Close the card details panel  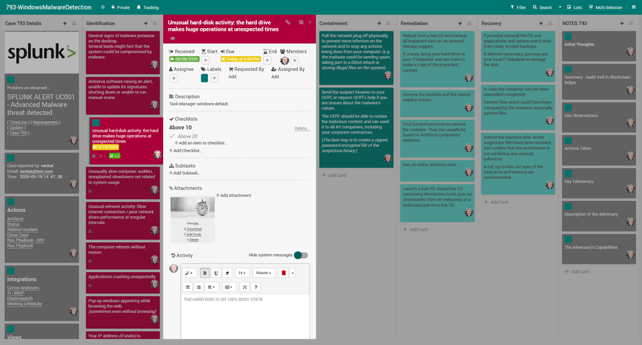pos(310,23)
